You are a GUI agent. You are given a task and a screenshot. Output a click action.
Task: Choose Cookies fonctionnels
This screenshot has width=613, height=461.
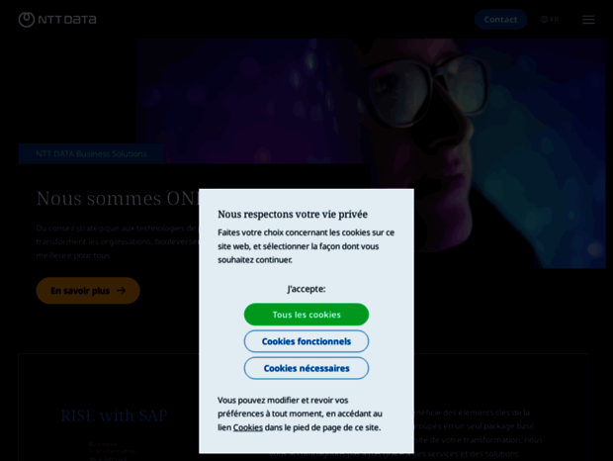[306, 341]
